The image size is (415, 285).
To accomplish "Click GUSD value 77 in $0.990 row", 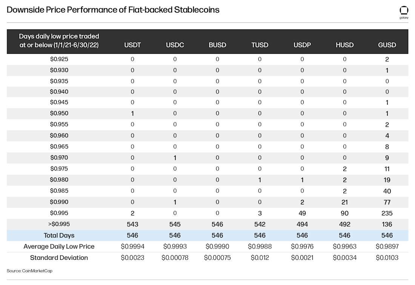I will click(x=387, y=202).
